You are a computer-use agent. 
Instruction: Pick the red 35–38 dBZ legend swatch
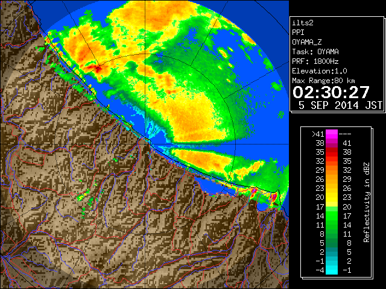tap(332, 152)
